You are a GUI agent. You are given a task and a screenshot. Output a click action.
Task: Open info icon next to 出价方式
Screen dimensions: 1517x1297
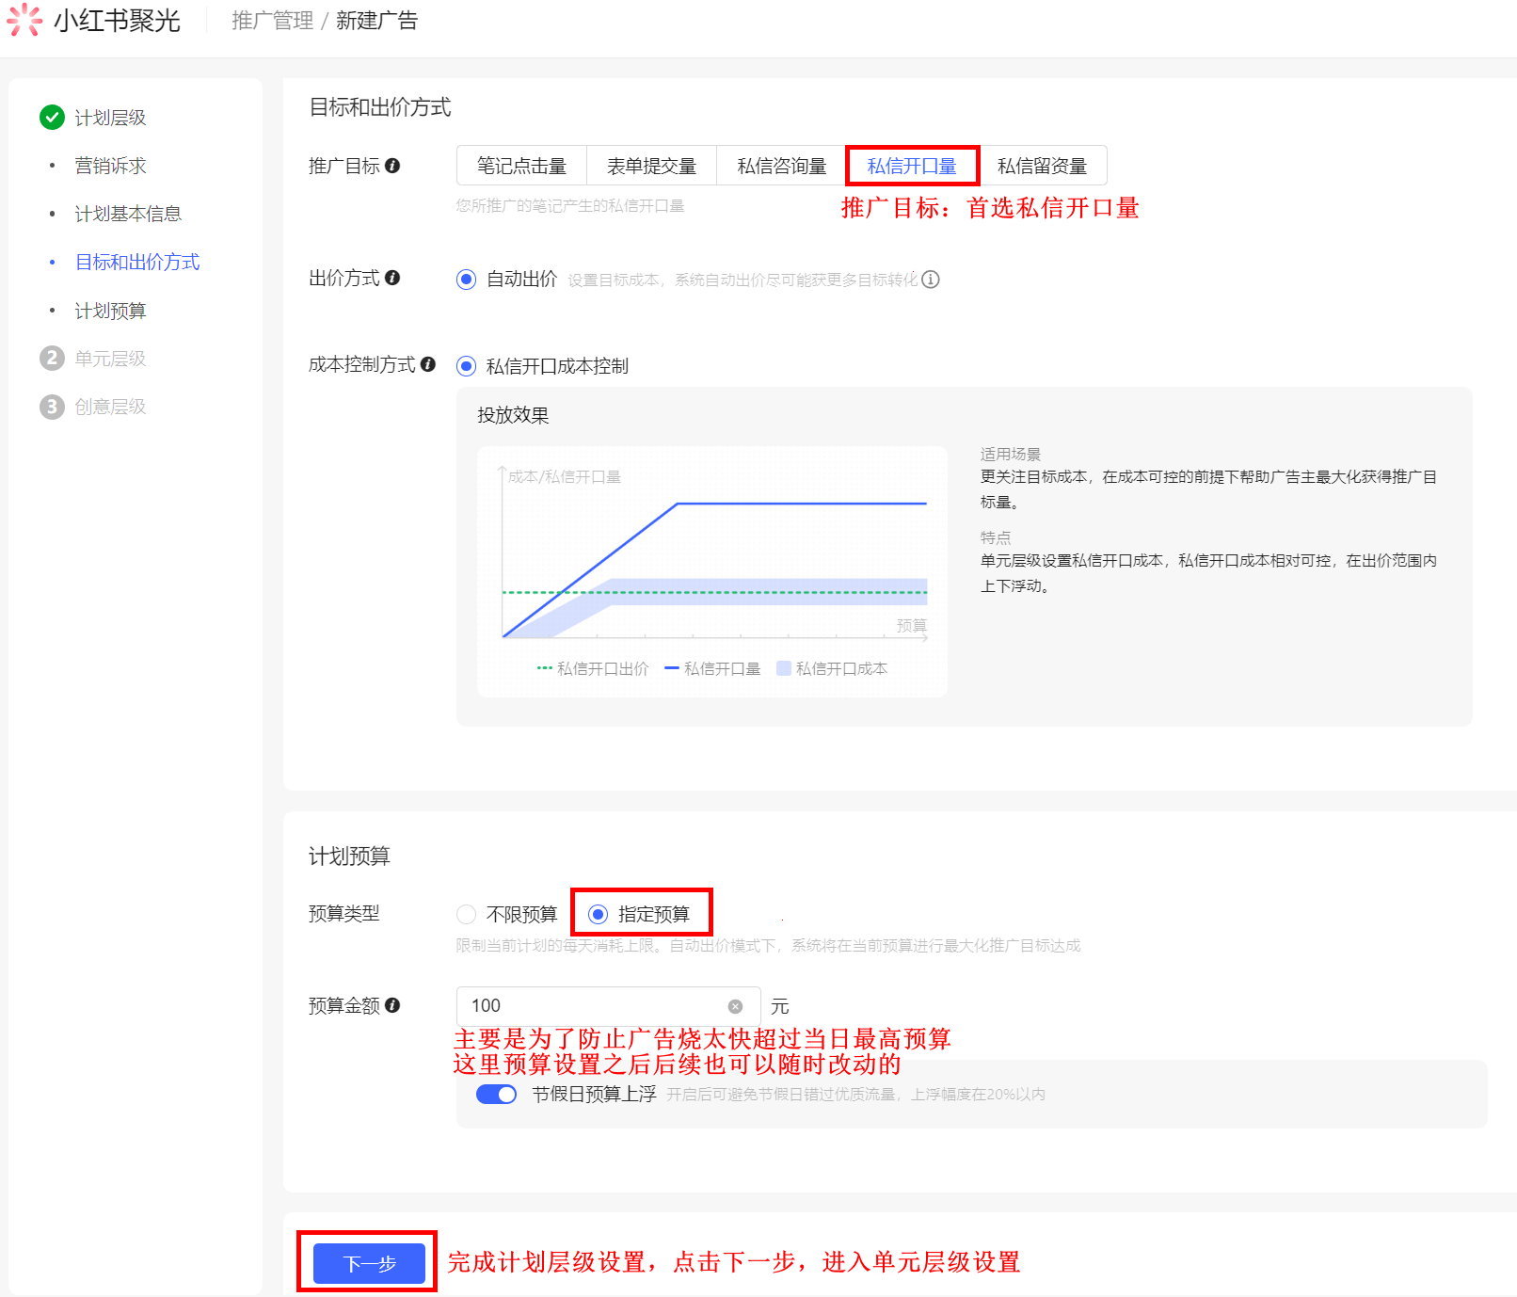[392, 278]
